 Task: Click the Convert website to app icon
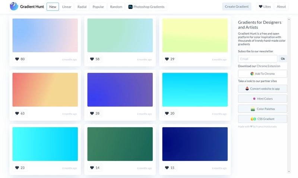(x=247, y=88)
